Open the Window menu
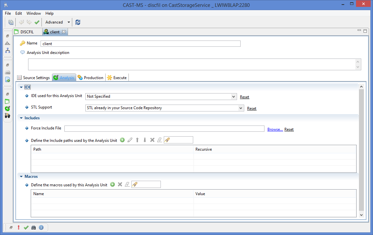The height and width of the screenshot is (235, 373). [34, 13]
